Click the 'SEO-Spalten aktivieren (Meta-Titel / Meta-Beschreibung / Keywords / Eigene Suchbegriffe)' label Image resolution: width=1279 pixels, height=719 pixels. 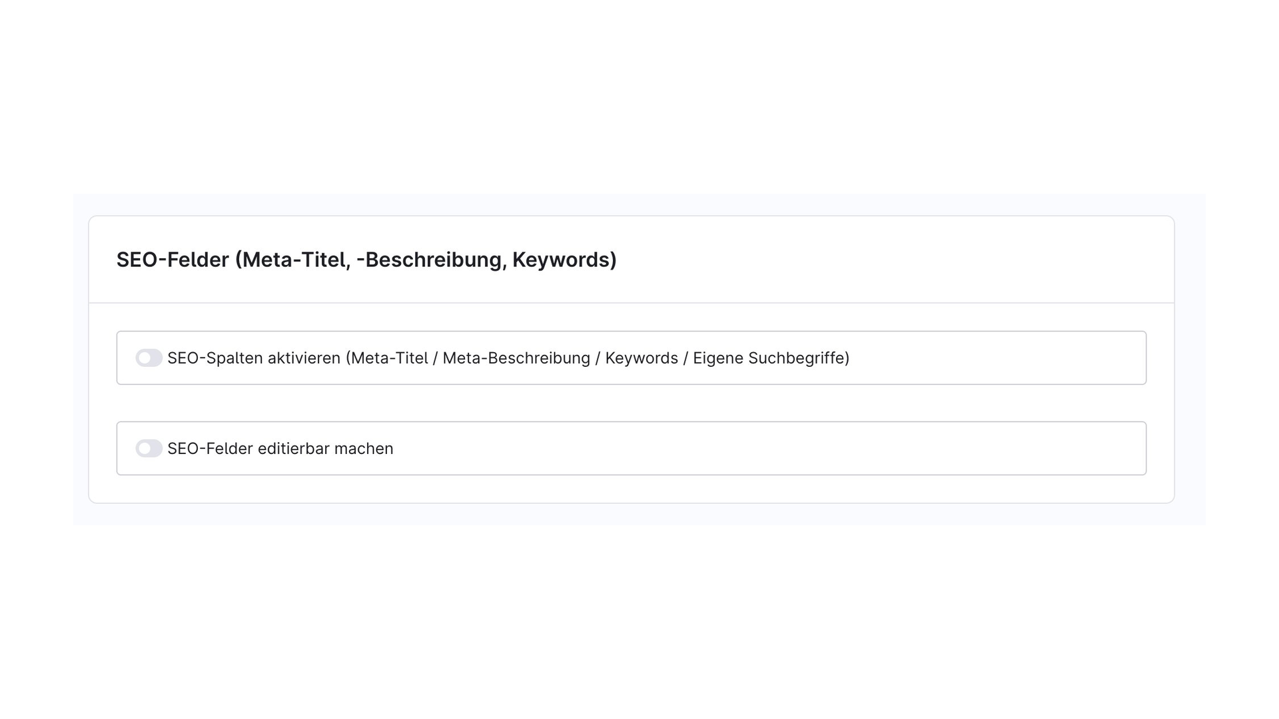tap(508, 358)
